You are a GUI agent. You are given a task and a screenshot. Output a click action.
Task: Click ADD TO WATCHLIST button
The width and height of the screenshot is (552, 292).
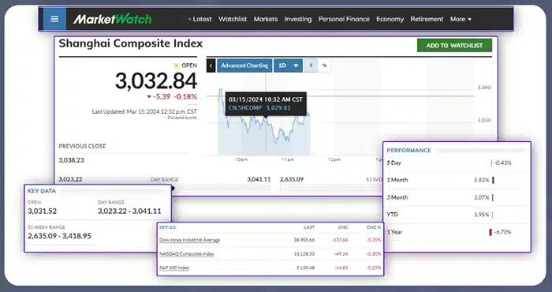(x=454, y=46)
